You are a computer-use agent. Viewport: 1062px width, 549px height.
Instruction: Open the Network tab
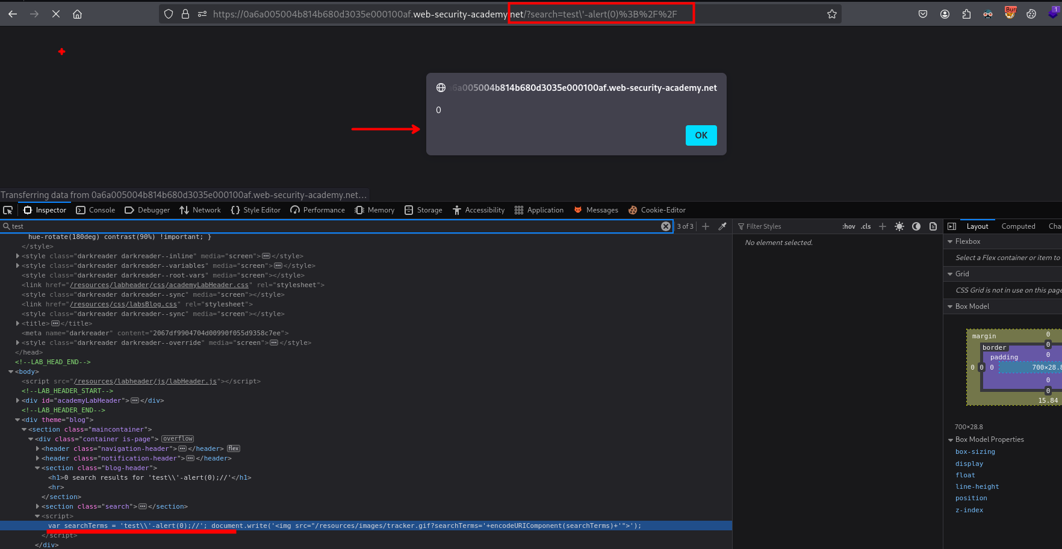click(200, 210)
